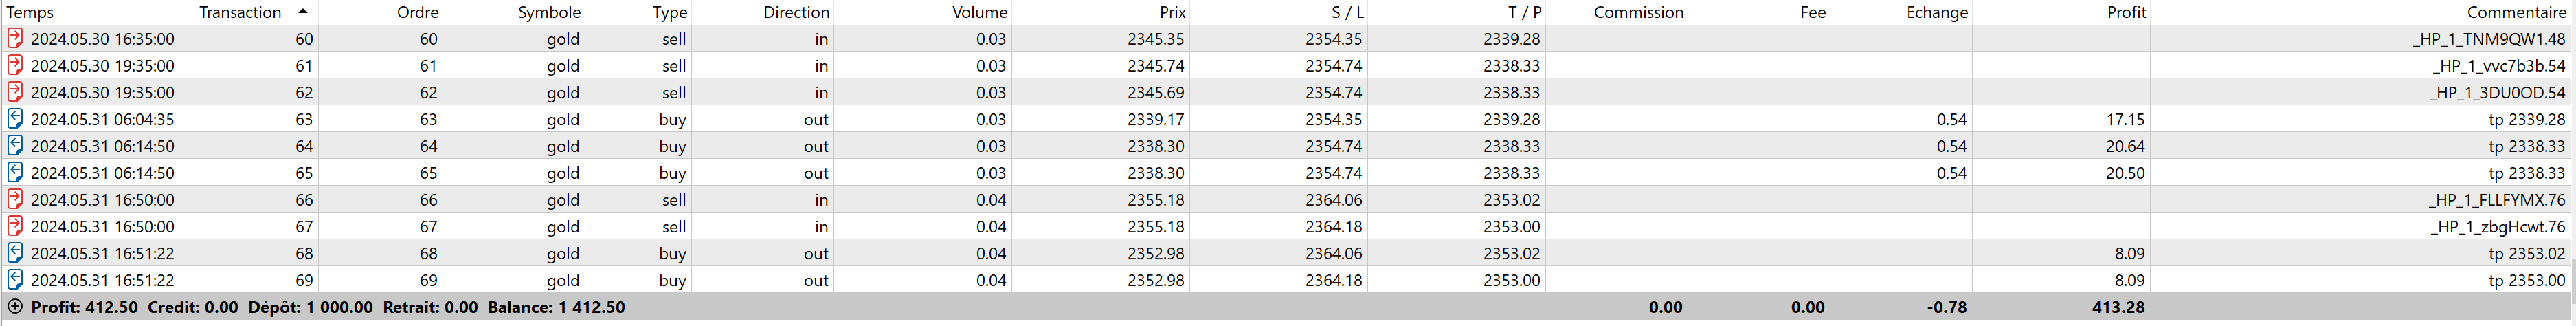Expand the summary row plus icon
2576x326 pixels.
(15, 307)
